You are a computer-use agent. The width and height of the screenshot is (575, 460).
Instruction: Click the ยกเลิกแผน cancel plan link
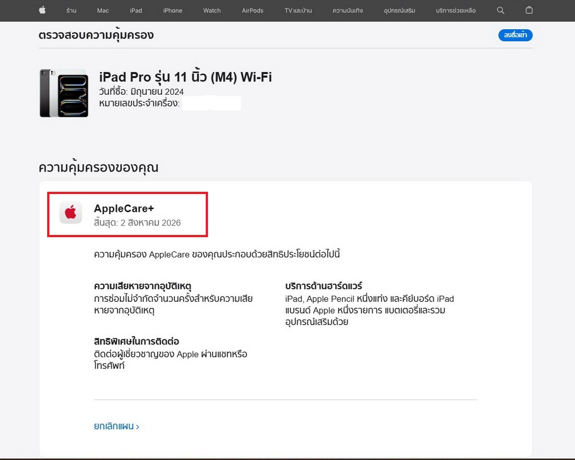coord(116,426)
